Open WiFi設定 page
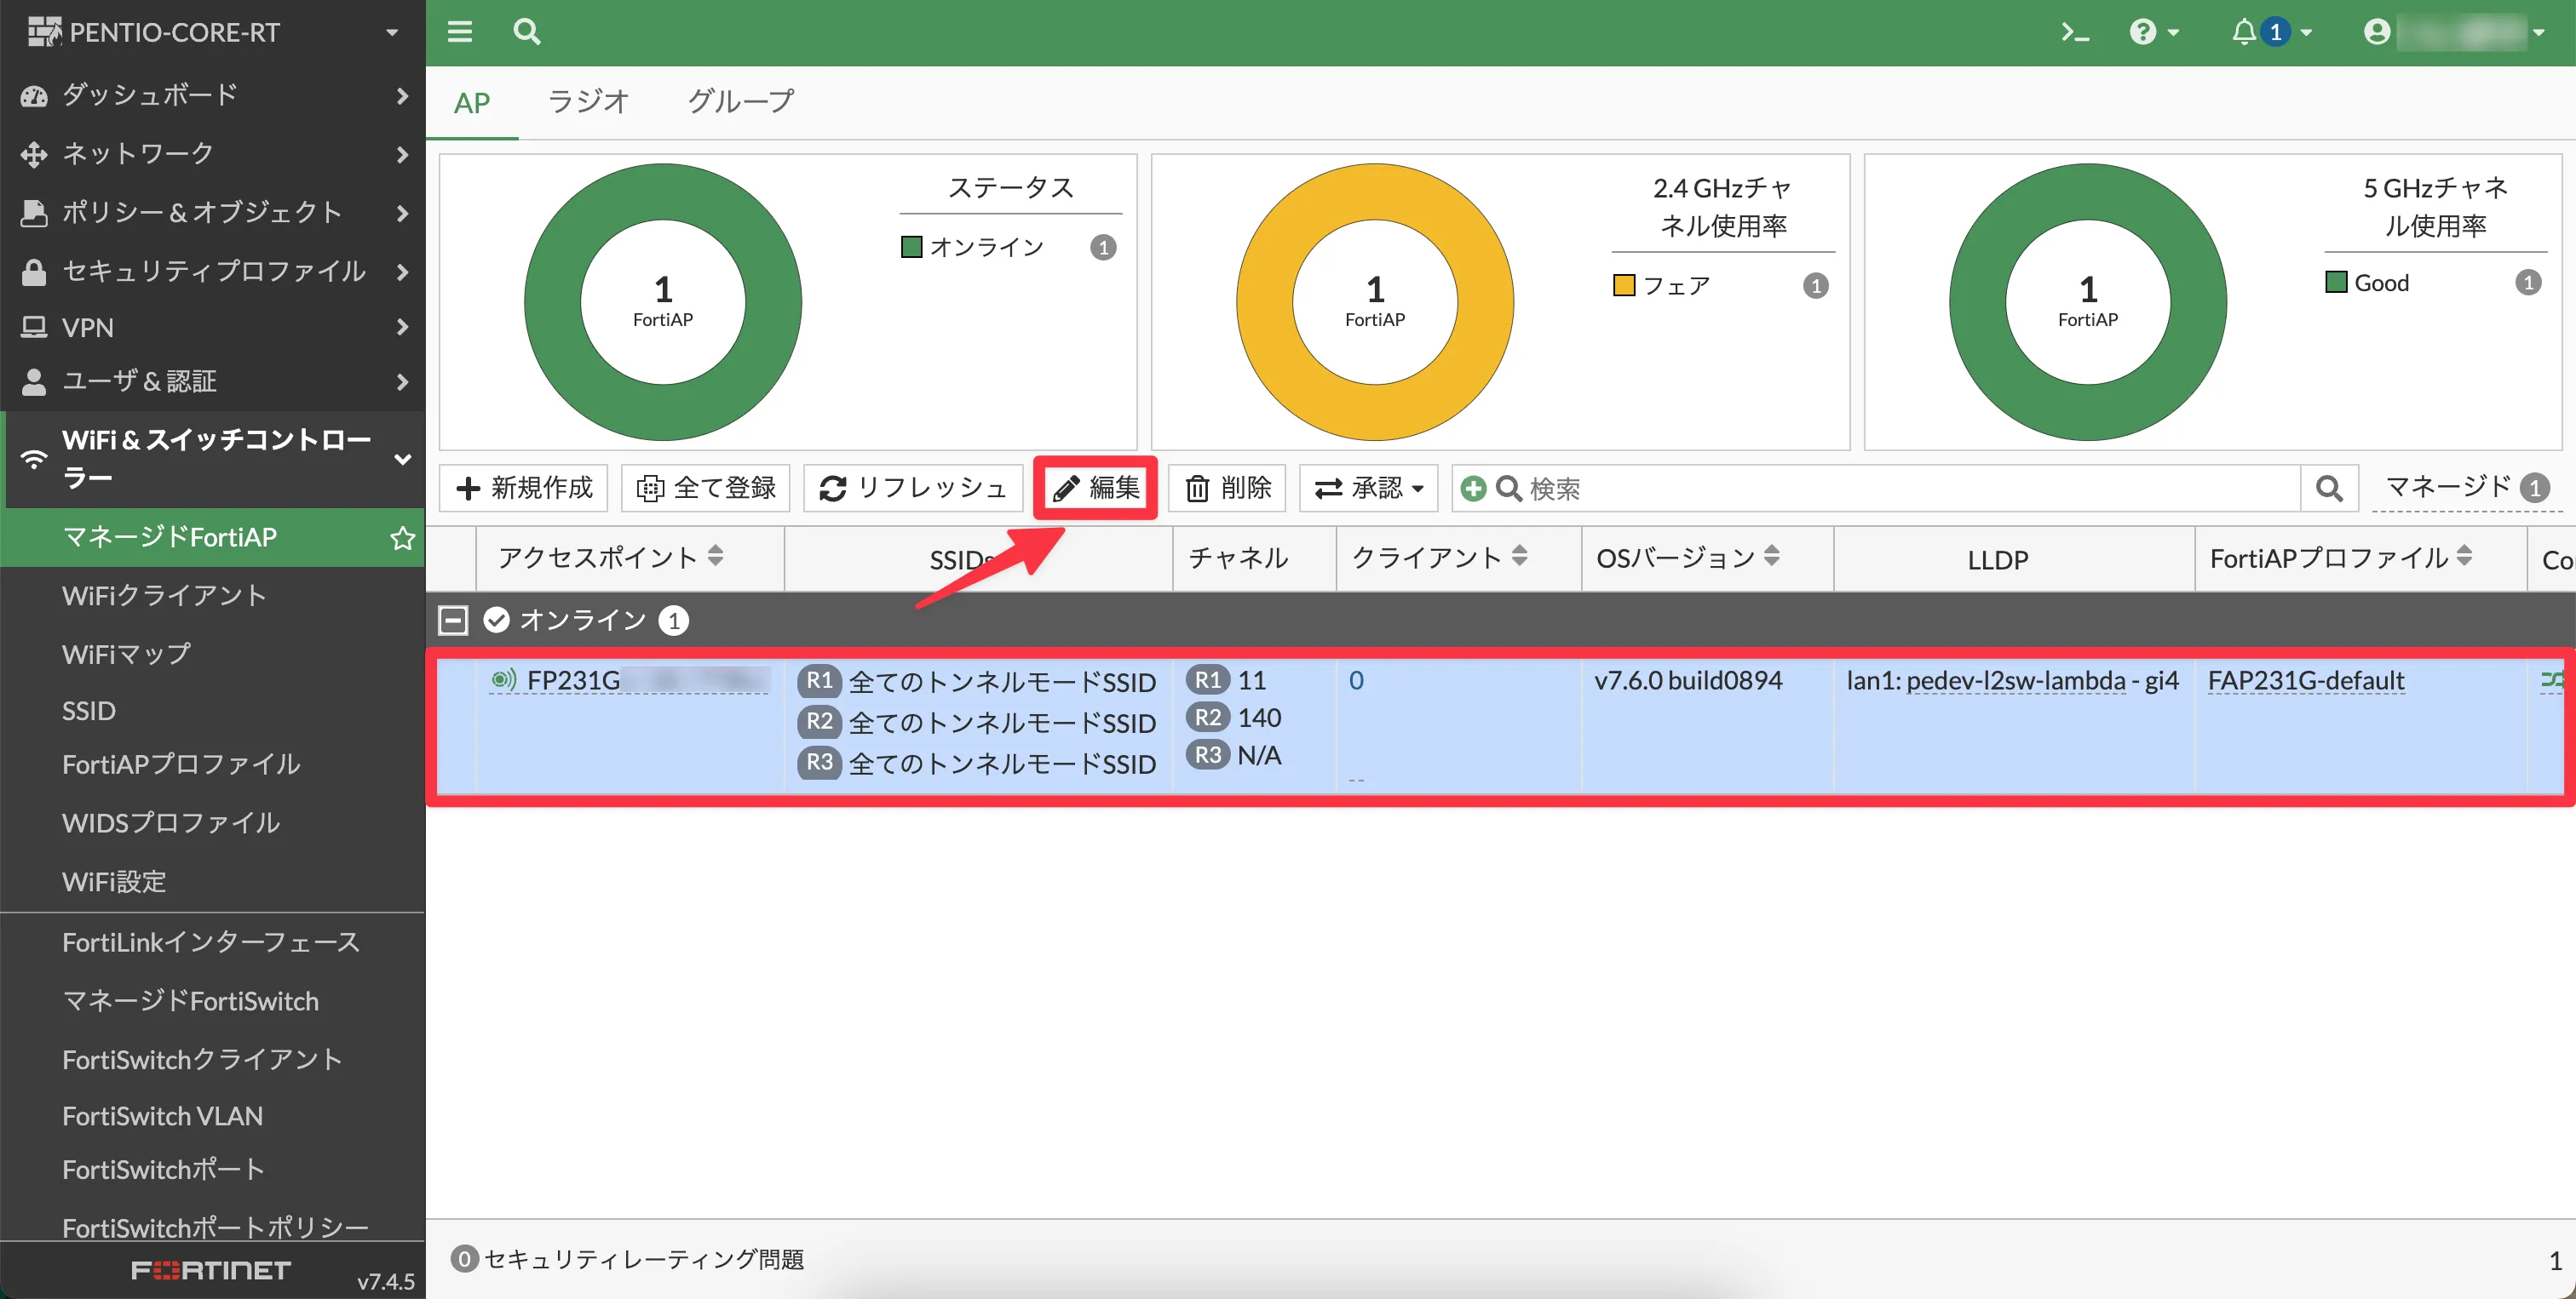2576x1299 pixels. coord(114,881)
